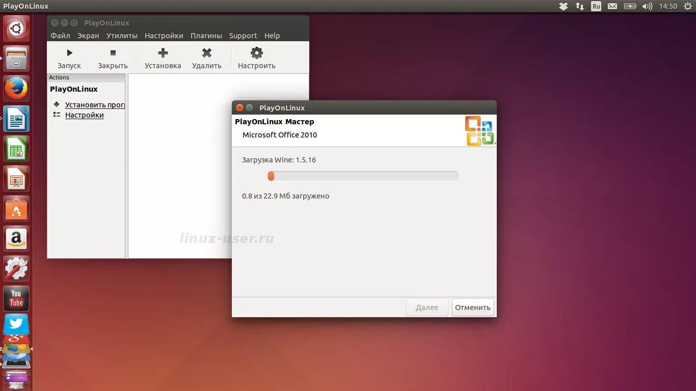The height and width of the screenshot is (391, 696).
Task: Click the 'Microsoft Office 2010' wizard subtitle
Action: pos(280,135)
